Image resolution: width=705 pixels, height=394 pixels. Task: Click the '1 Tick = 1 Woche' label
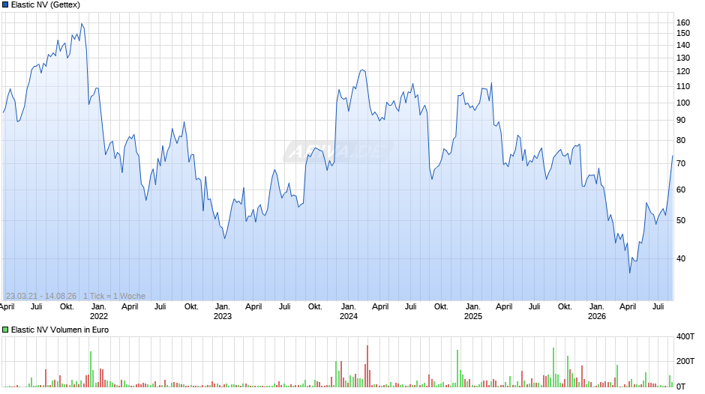pos(114,296)
